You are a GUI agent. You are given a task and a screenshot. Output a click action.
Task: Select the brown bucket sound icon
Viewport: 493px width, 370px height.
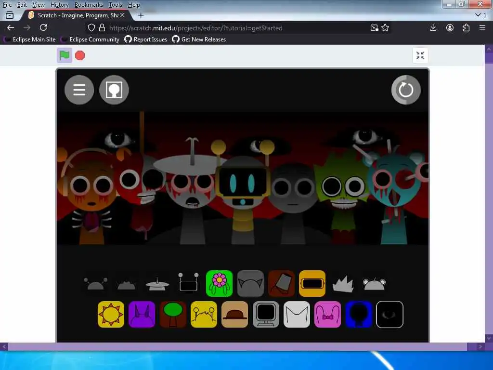pyautogui.click(x=281, y=283)
